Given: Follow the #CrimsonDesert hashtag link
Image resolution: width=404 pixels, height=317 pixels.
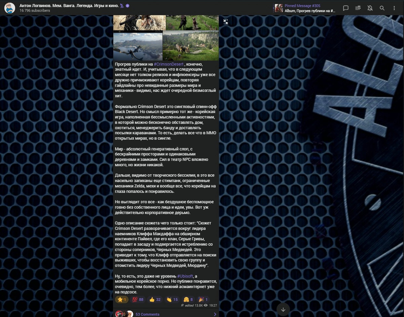Looking at the screenshot, I should pyautogui.click(x=169, y=64).
